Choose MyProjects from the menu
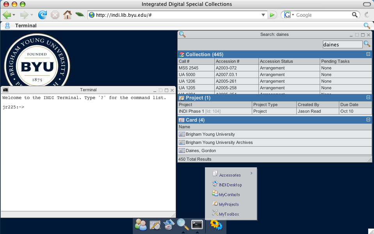The height and width of the screenshot is (234, 374). coord(231,204)
